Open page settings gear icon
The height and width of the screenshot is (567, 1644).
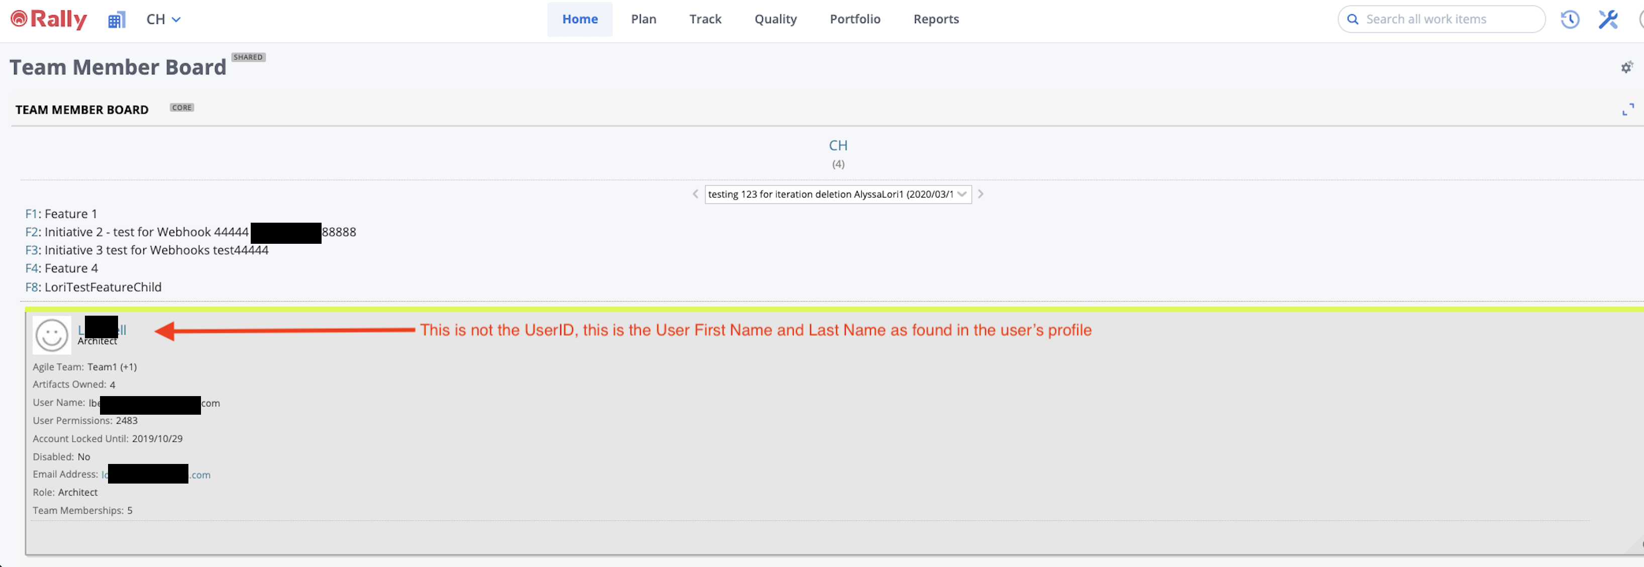1626,67
